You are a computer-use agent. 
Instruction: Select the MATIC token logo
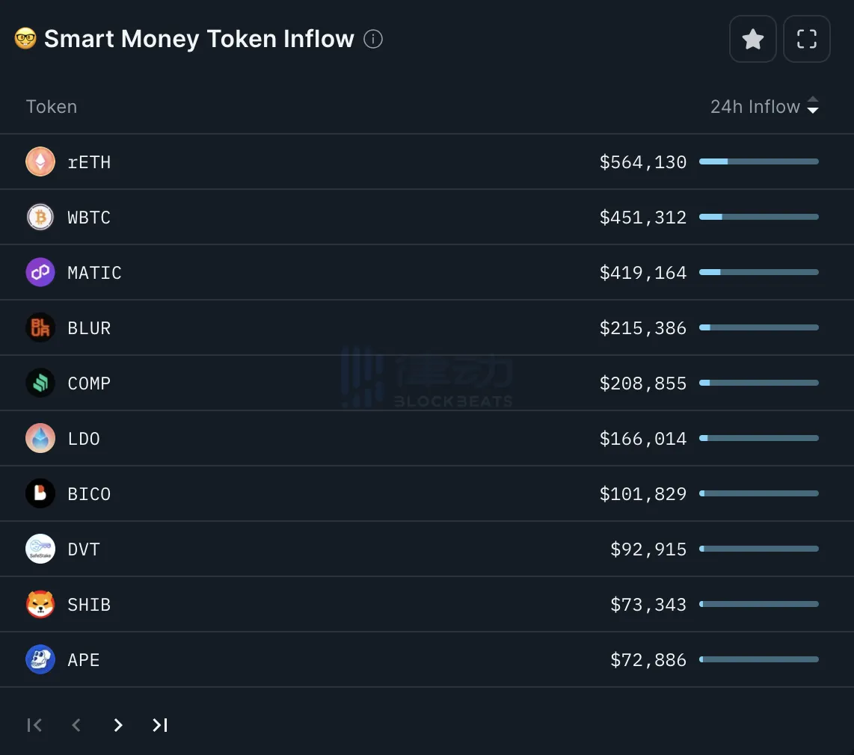(x=40, y=272)
